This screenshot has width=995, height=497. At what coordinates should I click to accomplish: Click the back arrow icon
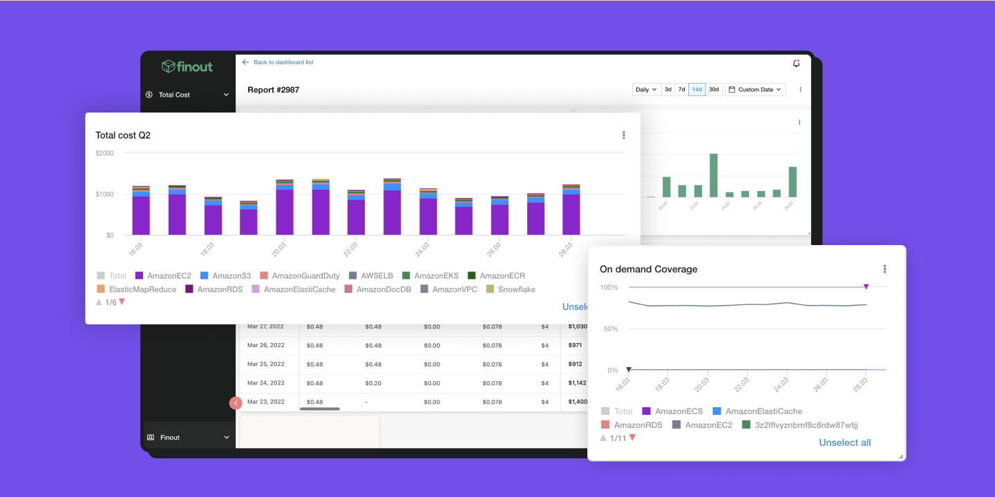point(245,62)
